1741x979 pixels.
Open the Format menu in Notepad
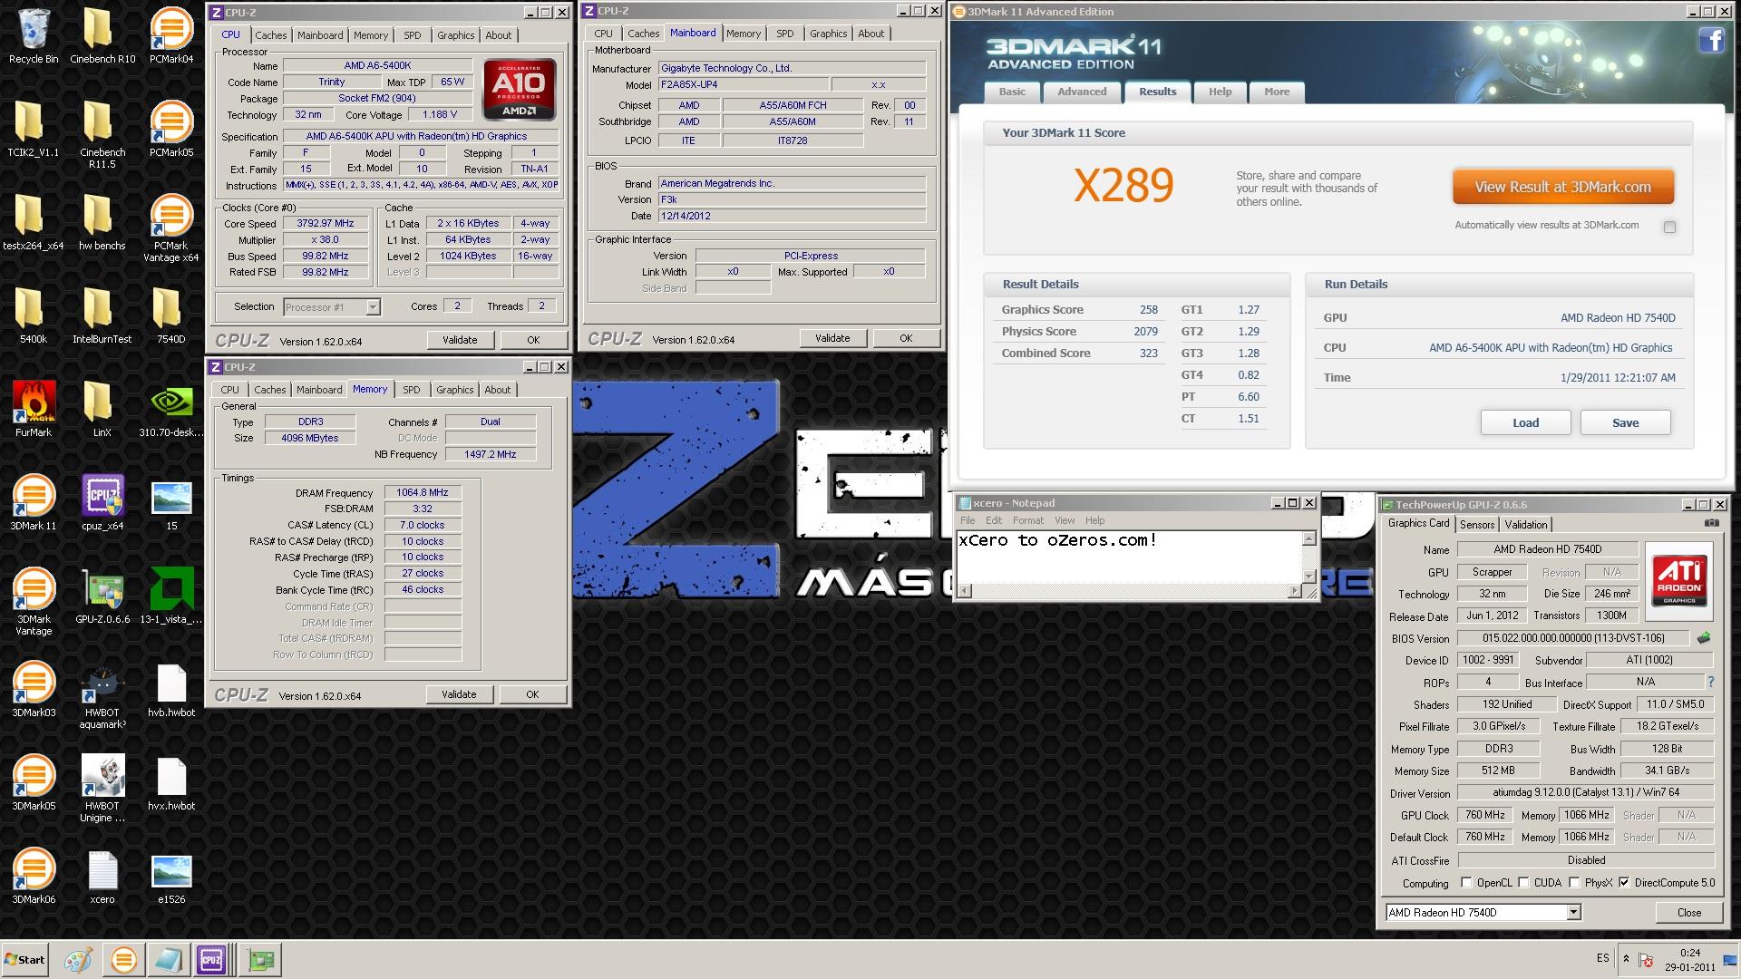coord(1027,520)
